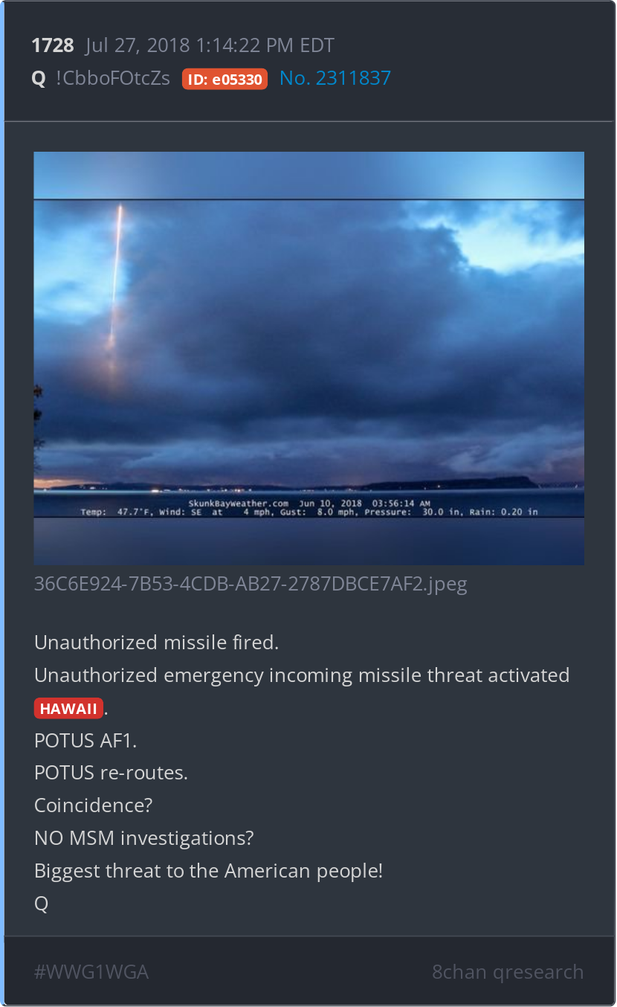Click the SkunkBayWeather.com caption in the photo

point(238,503)
